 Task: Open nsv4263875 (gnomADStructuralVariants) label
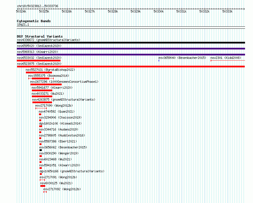click(64, 100)
